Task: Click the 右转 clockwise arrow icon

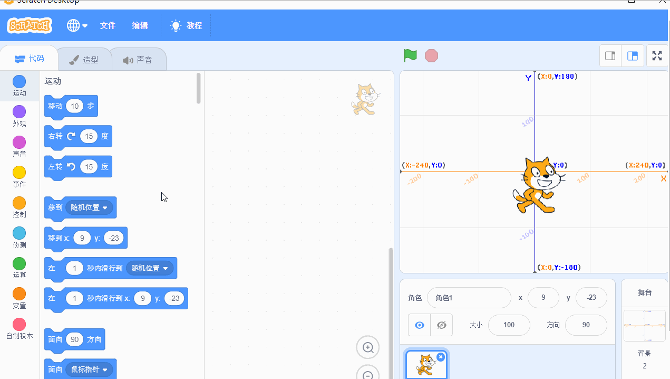Action: point(71,136)
